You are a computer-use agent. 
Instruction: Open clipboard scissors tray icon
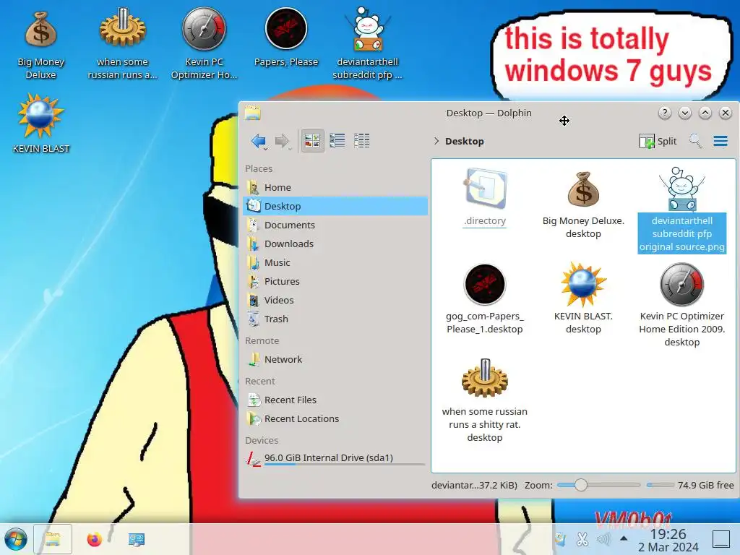582,539
